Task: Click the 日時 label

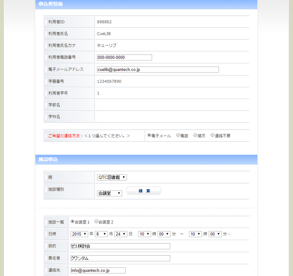Action: (x=52, y=234)
